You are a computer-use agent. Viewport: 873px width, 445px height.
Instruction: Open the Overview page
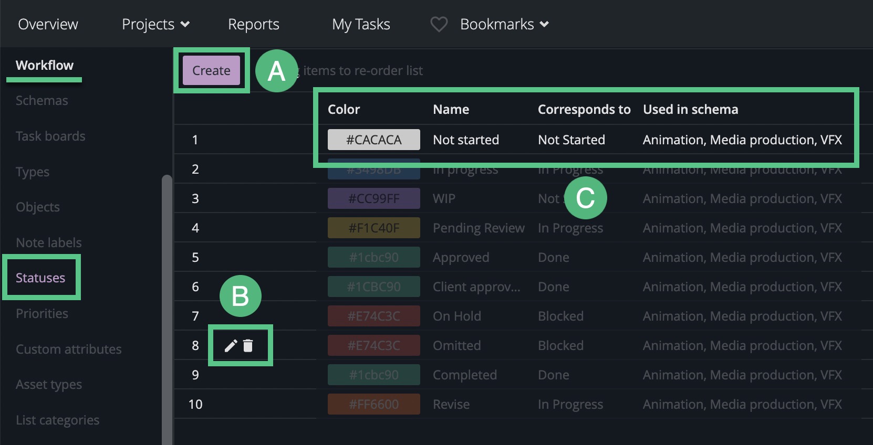[x=48, y=24]
